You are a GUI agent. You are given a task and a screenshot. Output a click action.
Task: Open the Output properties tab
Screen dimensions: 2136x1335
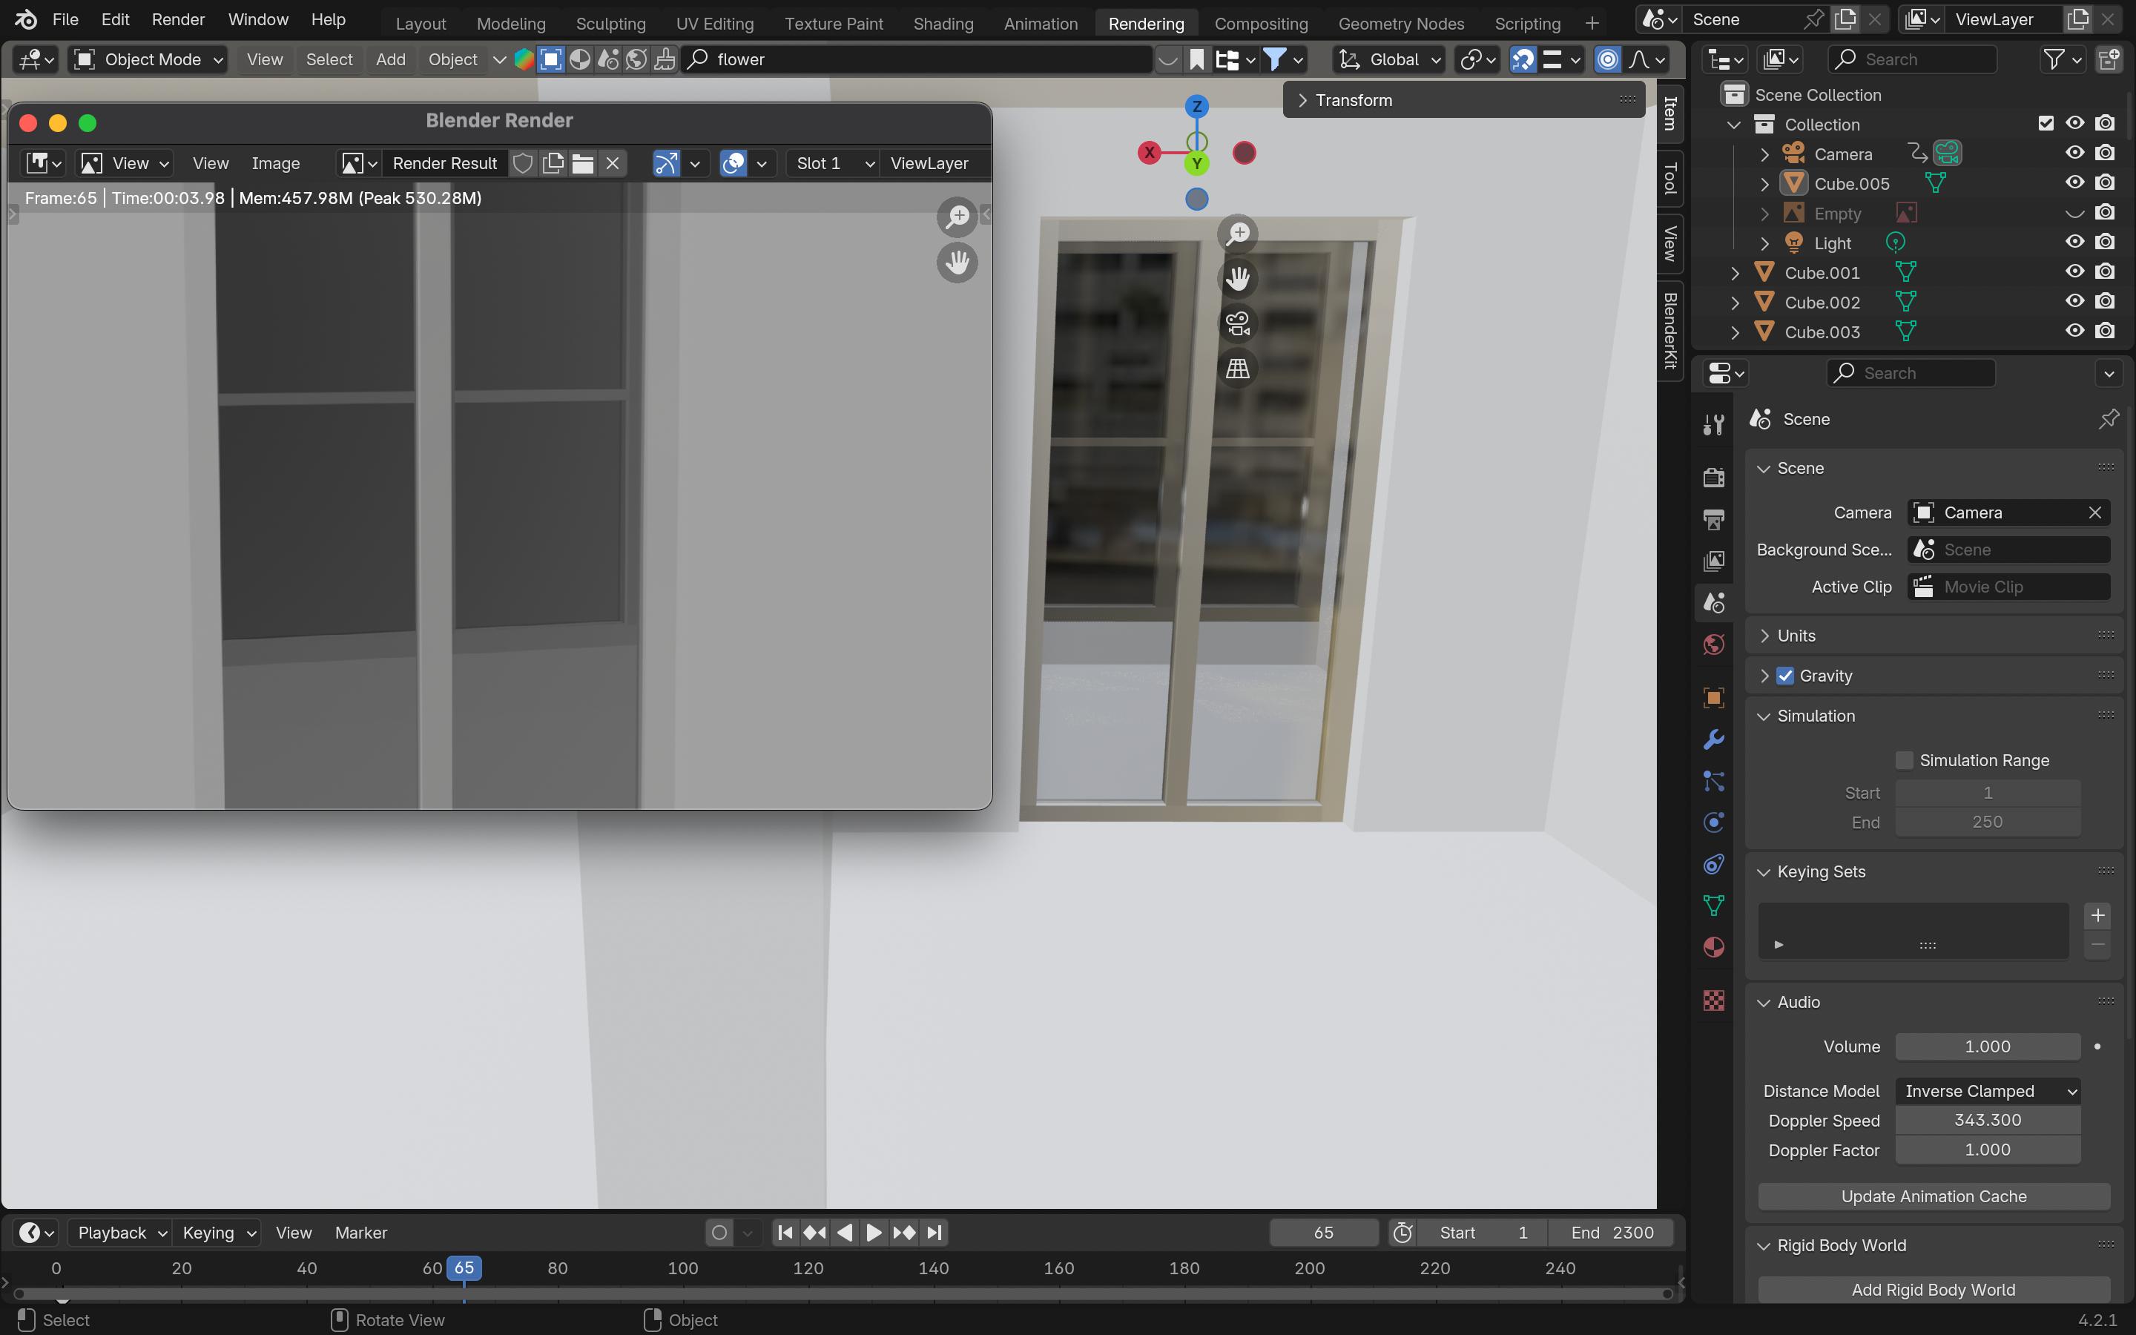(x=1713, y=519)
